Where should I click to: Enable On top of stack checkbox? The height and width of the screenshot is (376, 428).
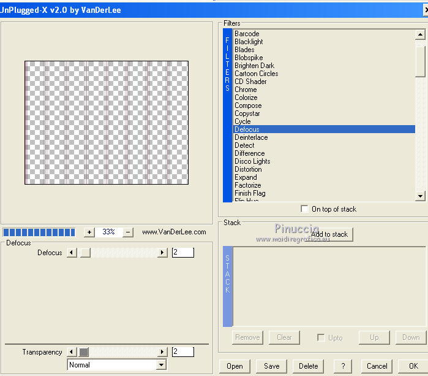[x=304, y=209]
